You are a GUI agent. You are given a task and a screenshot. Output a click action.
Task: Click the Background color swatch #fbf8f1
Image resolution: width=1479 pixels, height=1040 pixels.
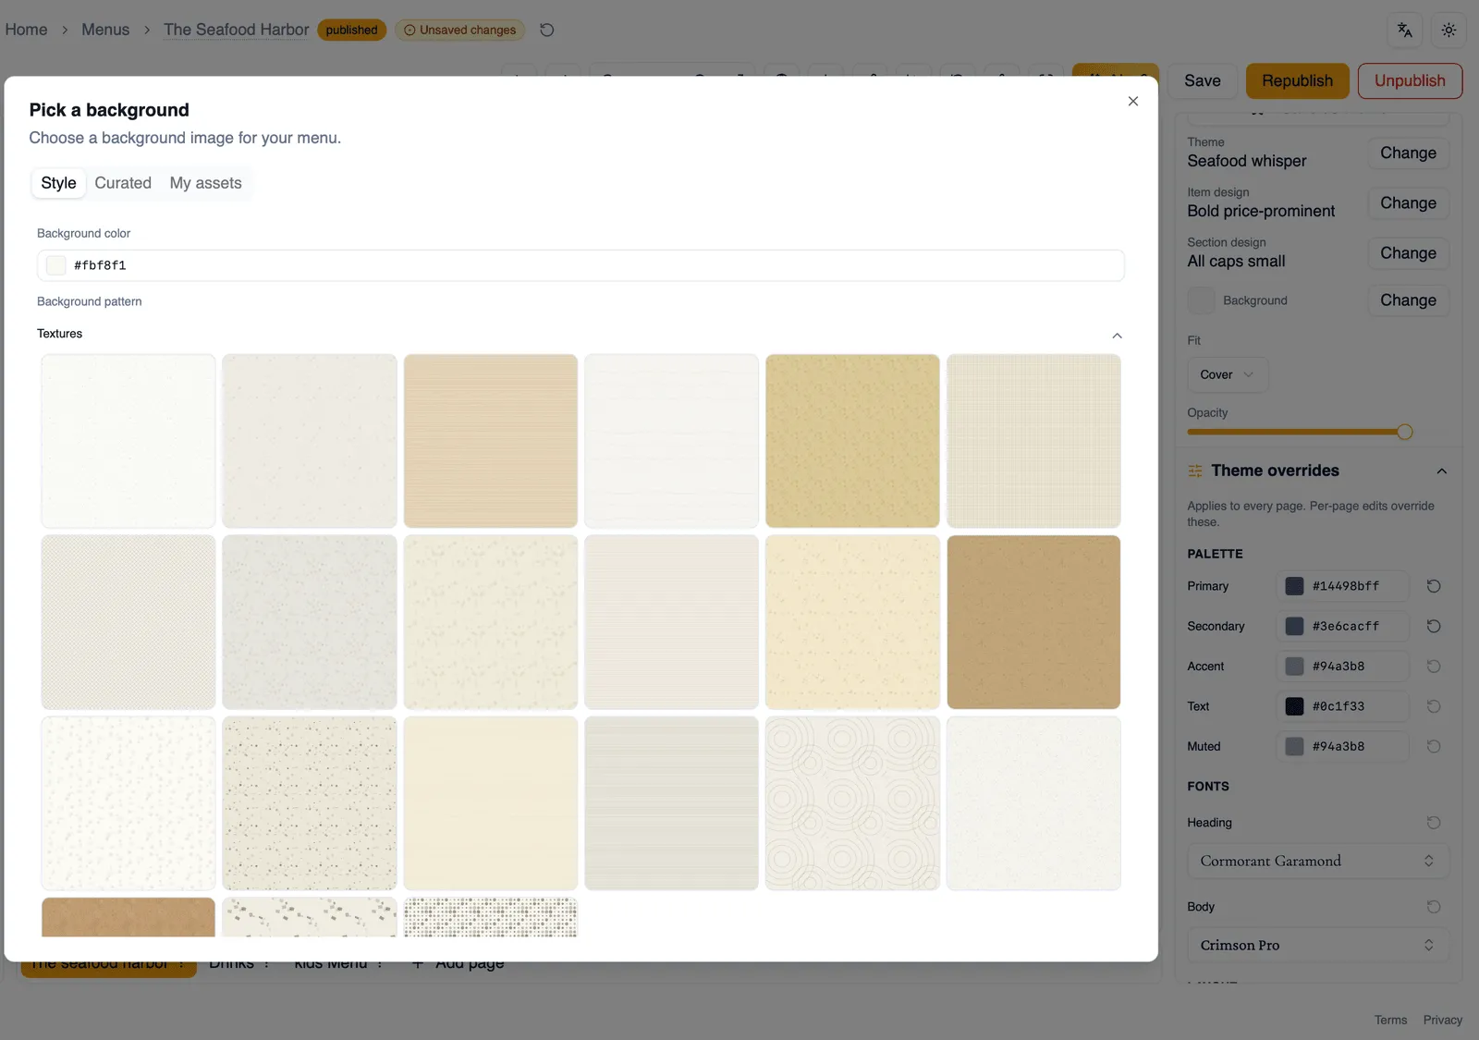[56, 265]
